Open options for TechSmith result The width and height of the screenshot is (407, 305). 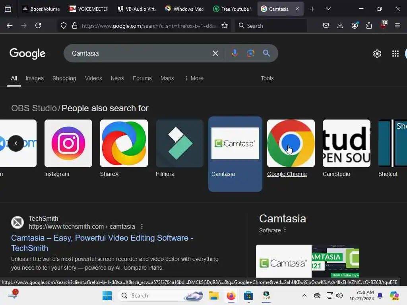tap(142, 226)
